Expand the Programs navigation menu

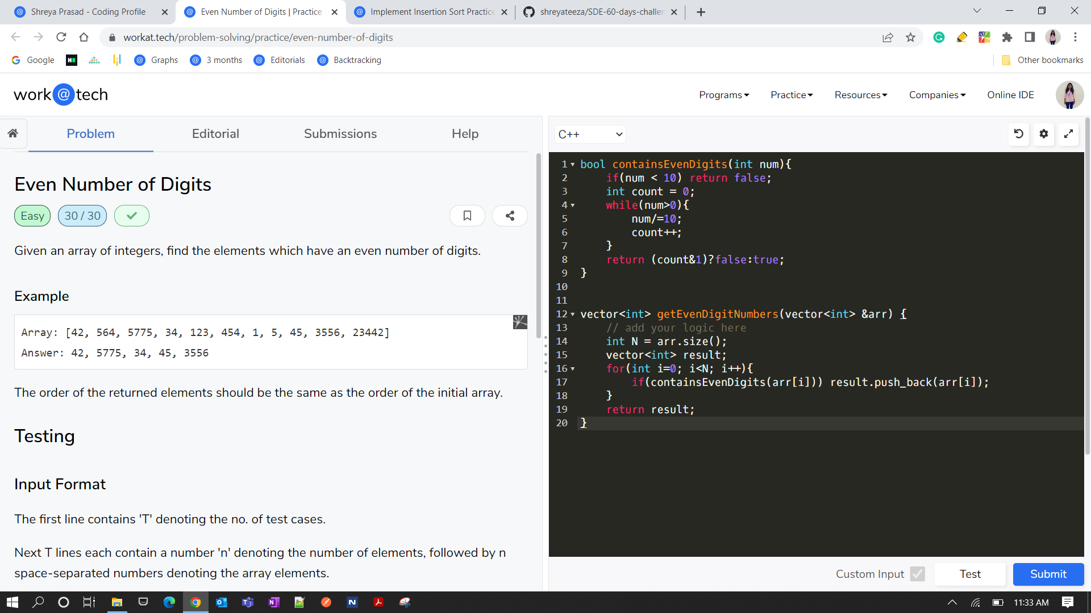(x=724, y=94)
